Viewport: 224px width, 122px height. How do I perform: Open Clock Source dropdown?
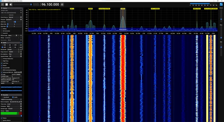point(15,17)
